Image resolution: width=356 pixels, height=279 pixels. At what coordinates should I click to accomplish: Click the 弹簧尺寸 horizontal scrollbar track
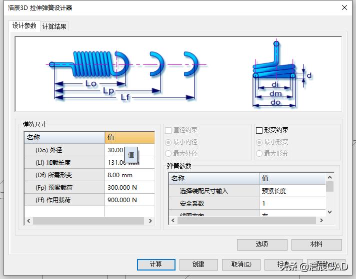(x=88, y=221)
